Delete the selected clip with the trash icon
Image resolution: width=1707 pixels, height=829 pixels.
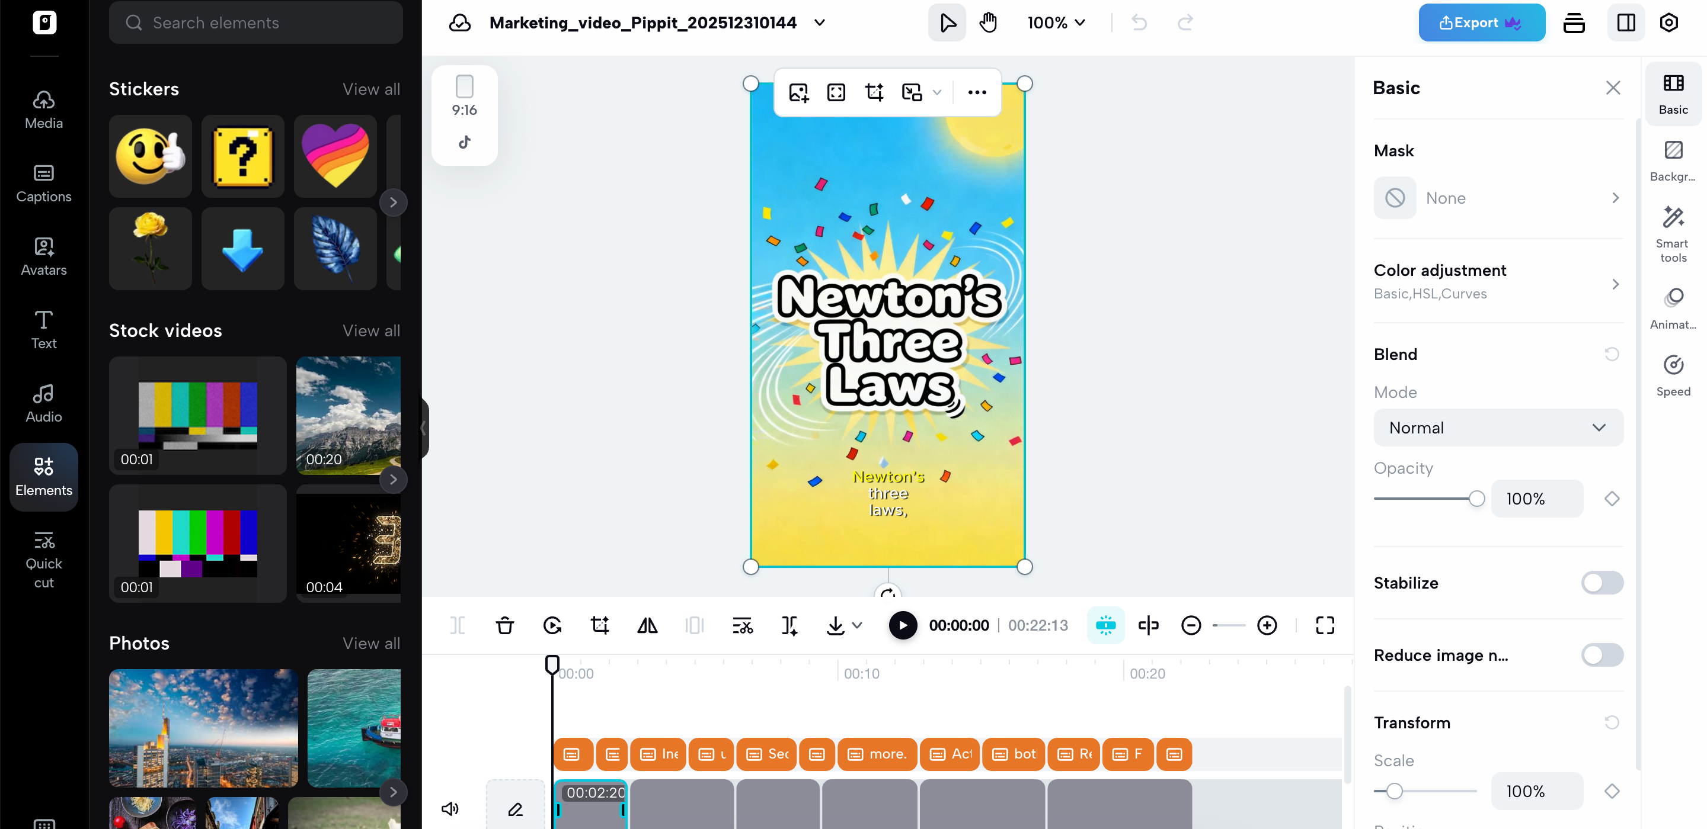pos(505,624)
